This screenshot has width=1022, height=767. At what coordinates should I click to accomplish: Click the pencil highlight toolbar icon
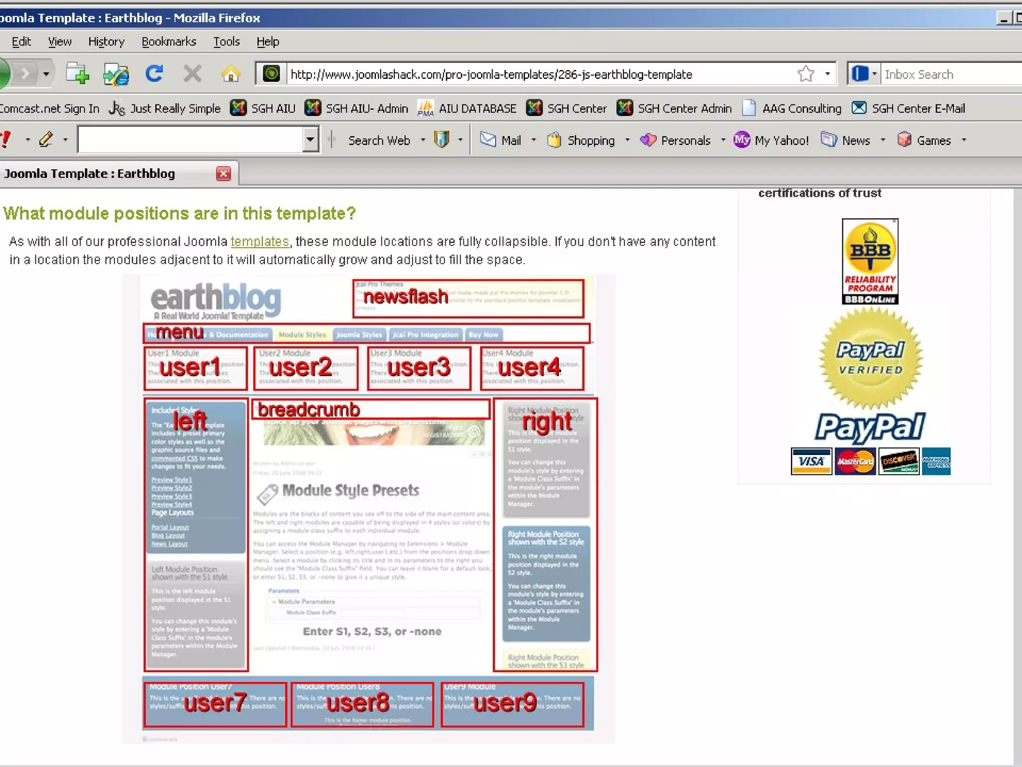click(46, 139)
